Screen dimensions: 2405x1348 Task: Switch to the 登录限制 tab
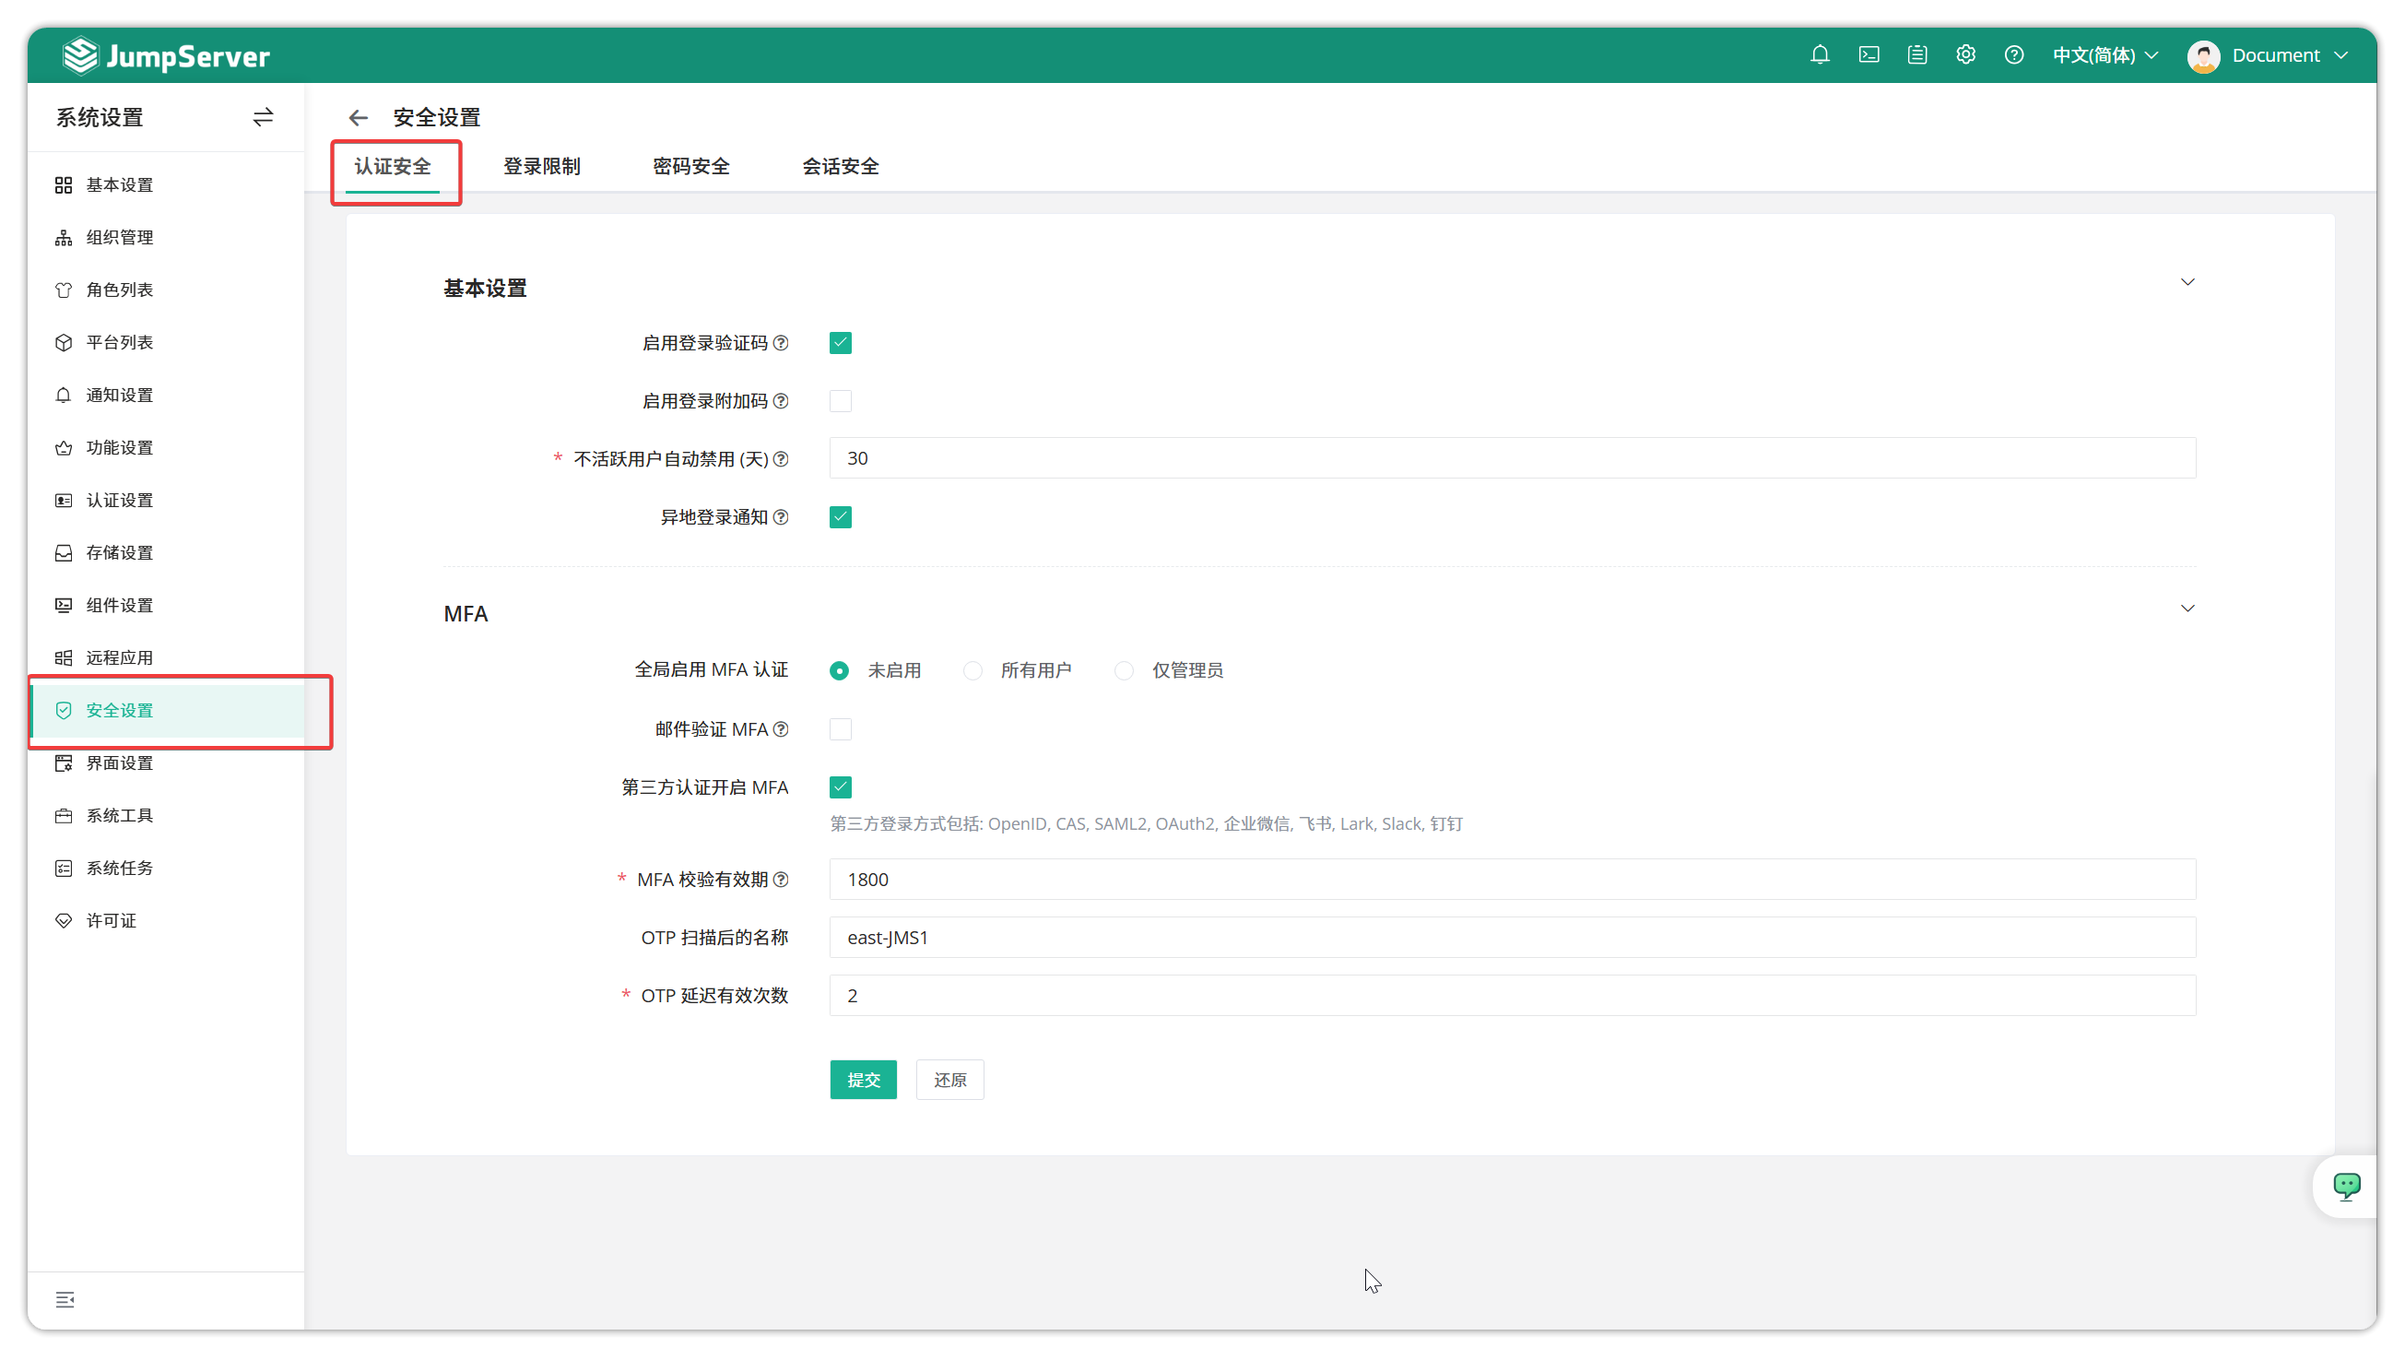[x=541, y=166]
